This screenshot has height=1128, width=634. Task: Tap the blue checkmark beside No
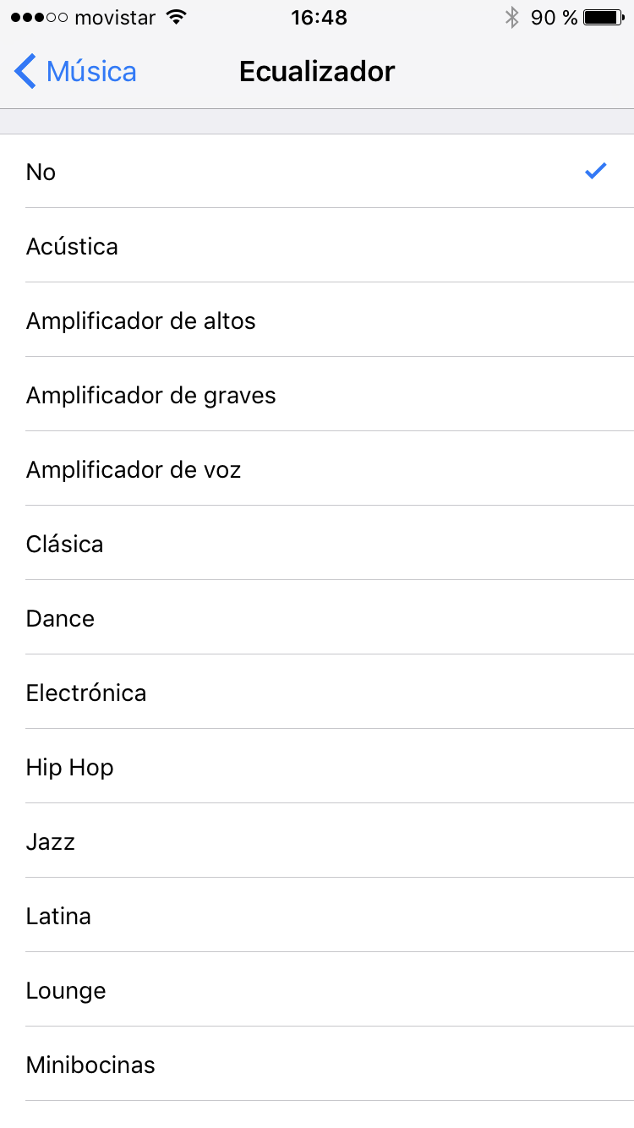click(596, 172)
